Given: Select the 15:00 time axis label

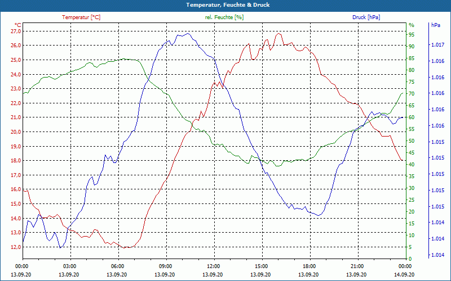Looking at the screenshot, I should tap(261, 266).
